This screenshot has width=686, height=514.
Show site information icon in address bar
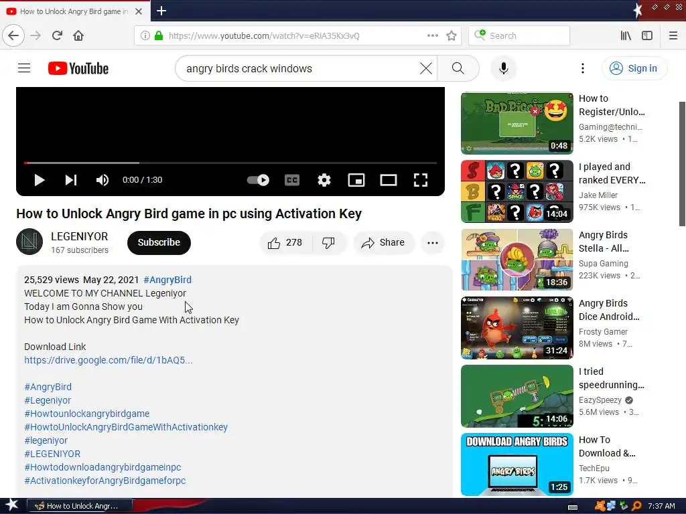point(145,35)
